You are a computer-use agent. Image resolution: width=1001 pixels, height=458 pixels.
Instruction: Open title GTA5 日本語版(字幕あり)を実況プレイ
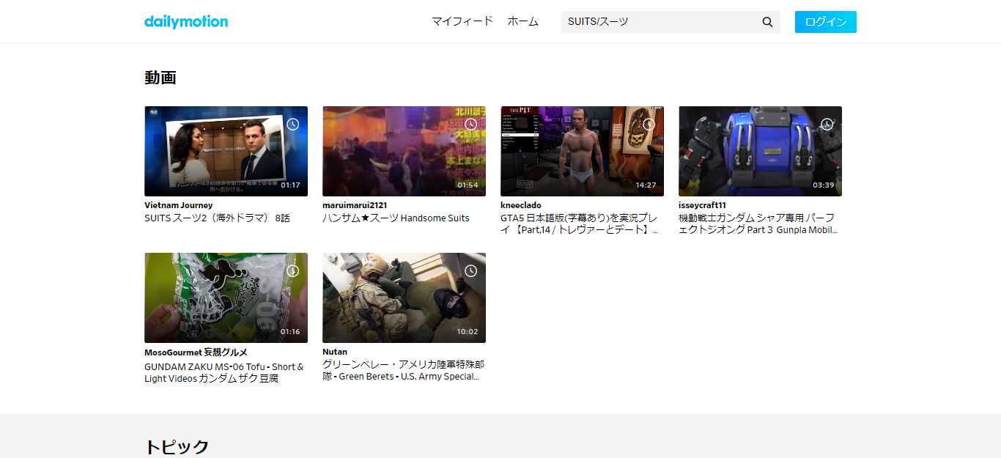[580, 224]
